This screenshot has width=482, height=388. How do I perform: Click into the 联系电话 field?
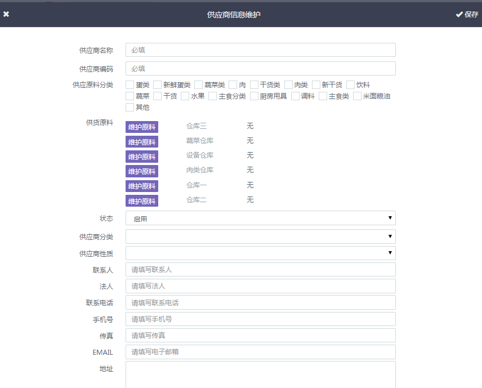260,303
